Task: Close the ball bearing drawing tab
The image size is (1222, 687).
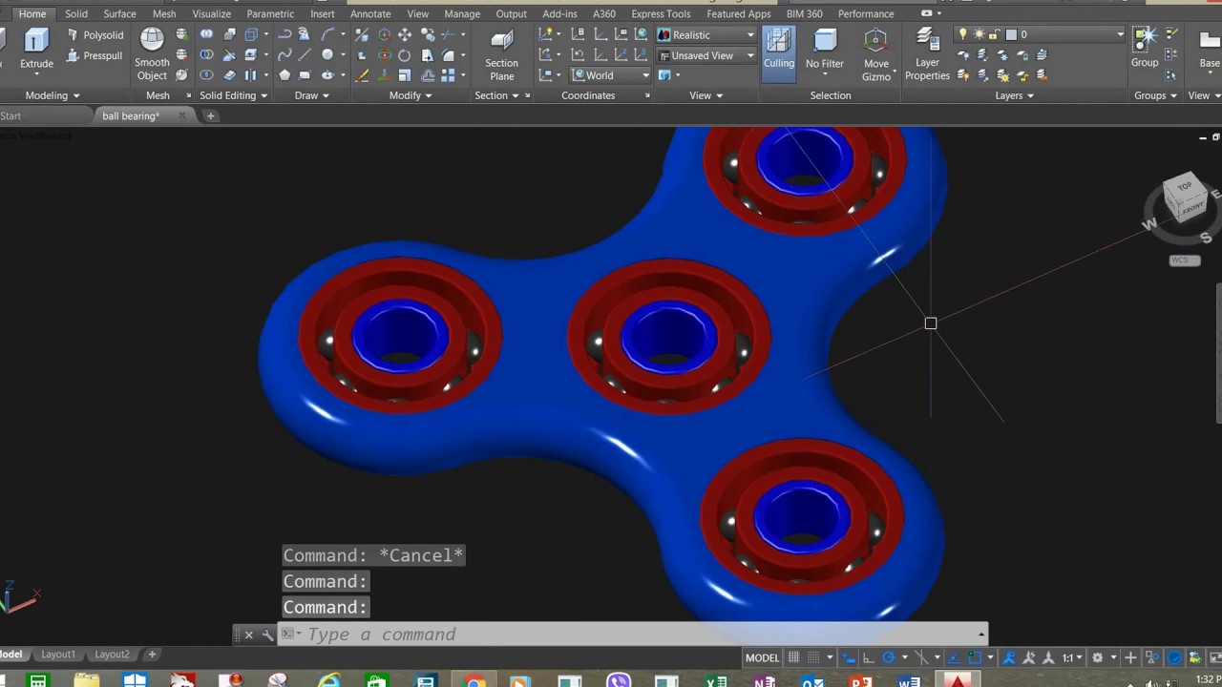Action: click(x=182, y=116)
